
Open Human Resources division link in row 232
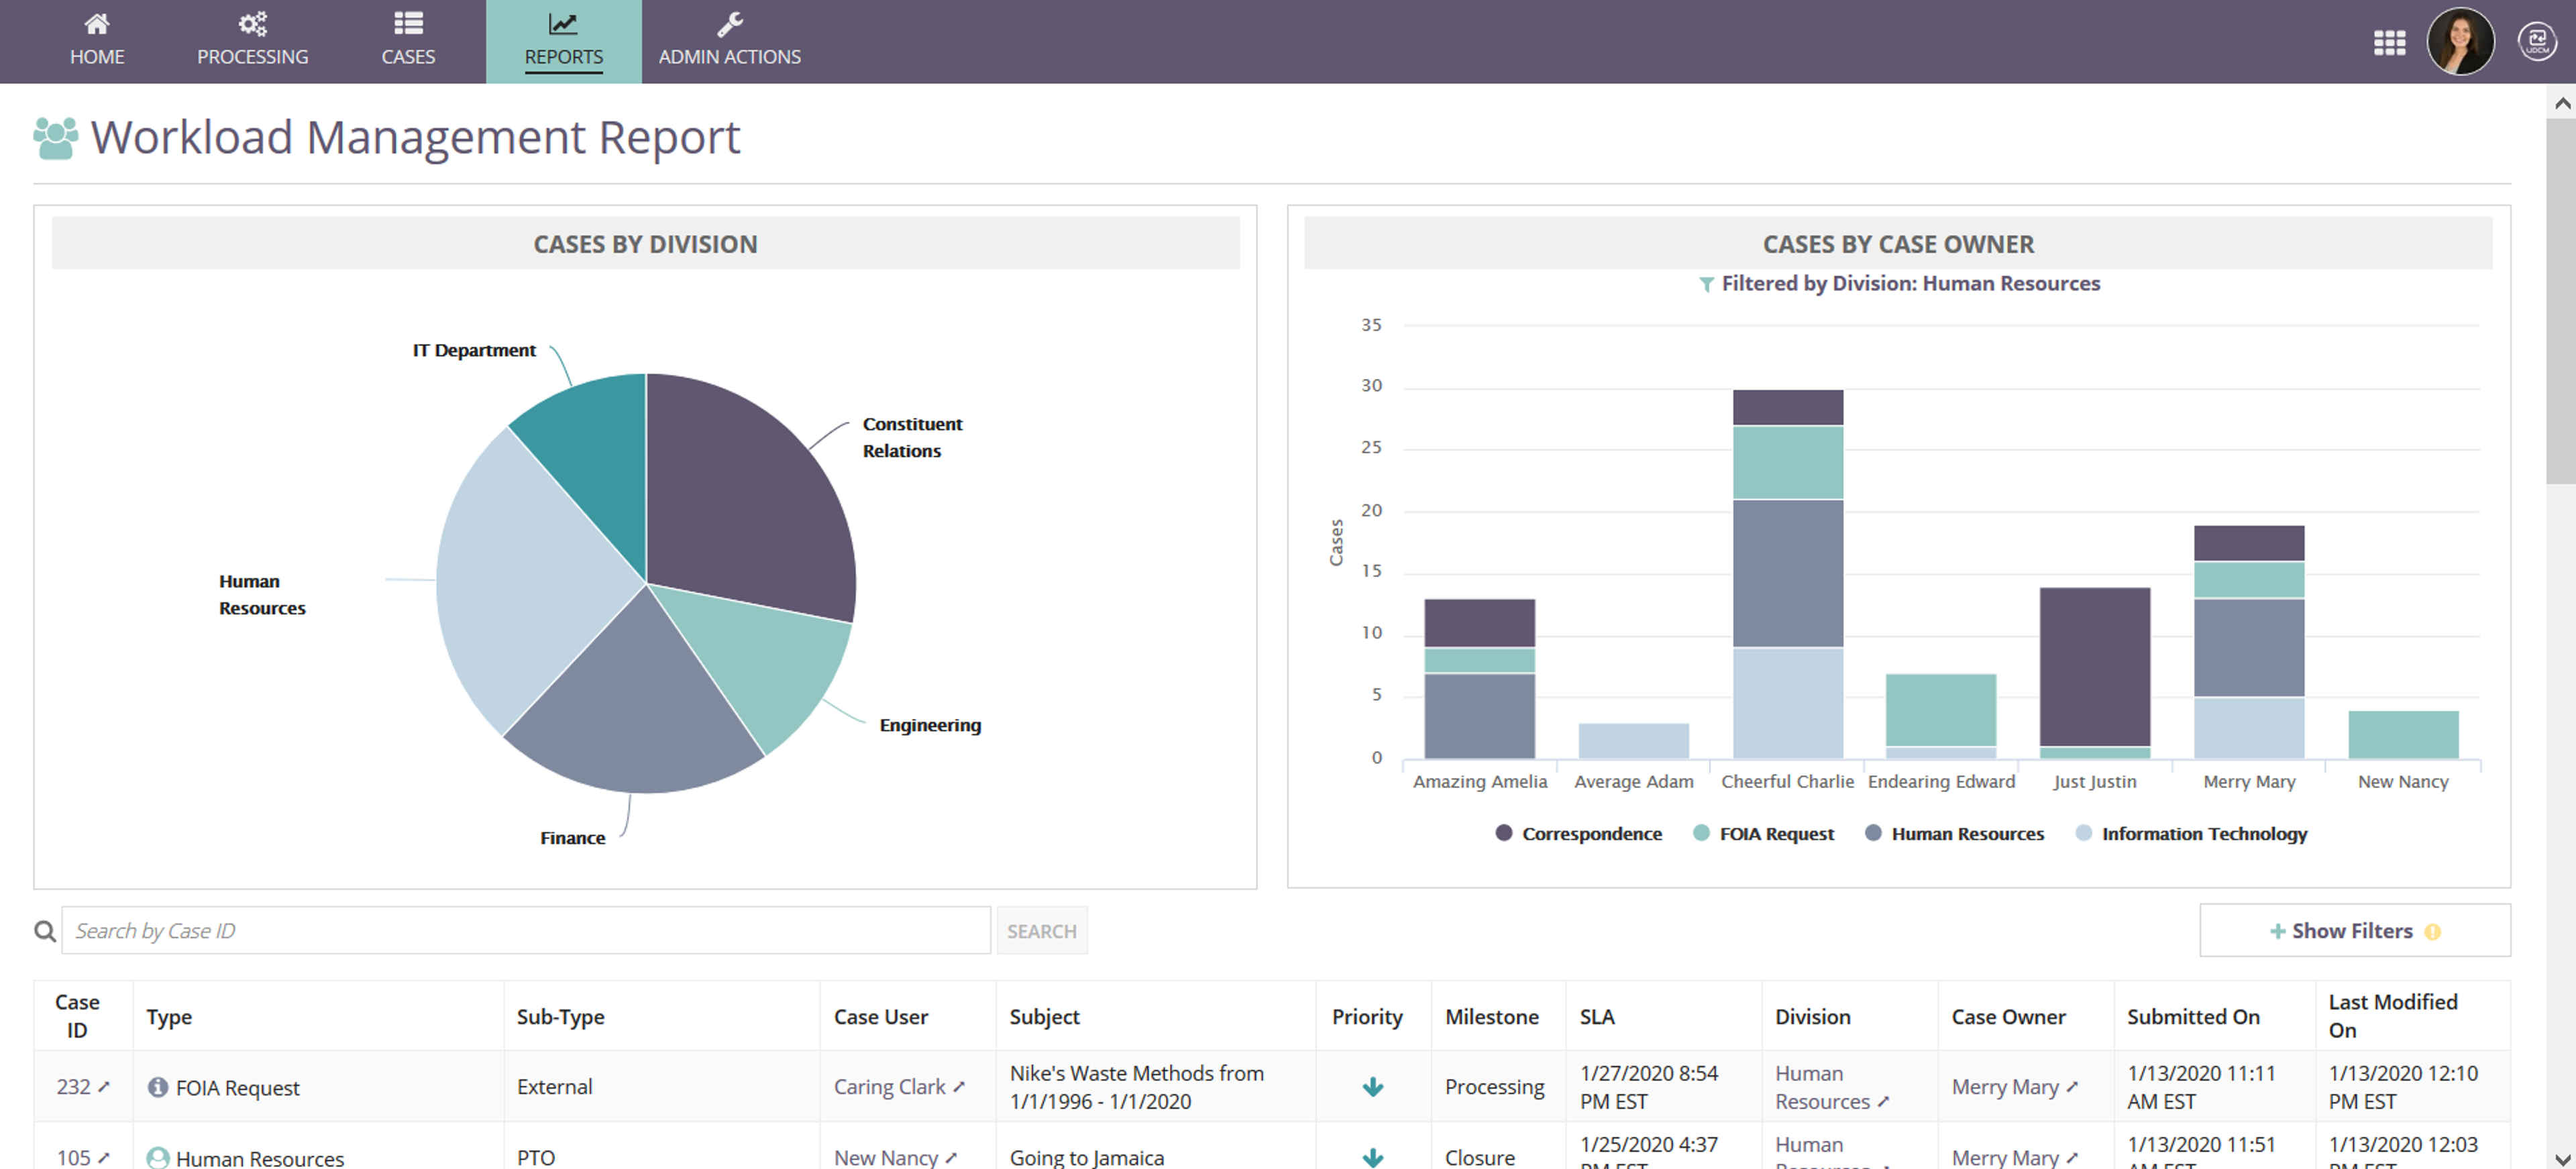(1822, 1086)
